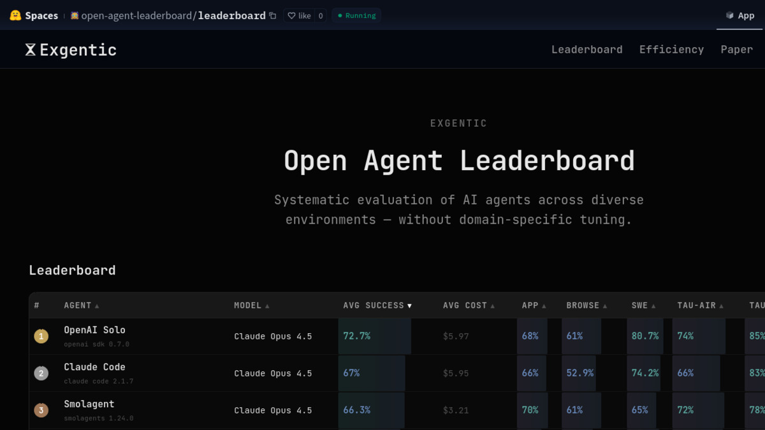Sort by the TAU-AIR column header

tap(701, 306)
